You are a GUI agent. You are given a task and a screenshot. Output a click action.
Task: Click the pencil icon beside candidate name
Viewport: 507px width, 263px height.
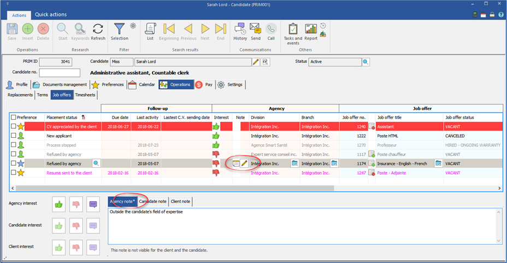(x=256, y=62)
